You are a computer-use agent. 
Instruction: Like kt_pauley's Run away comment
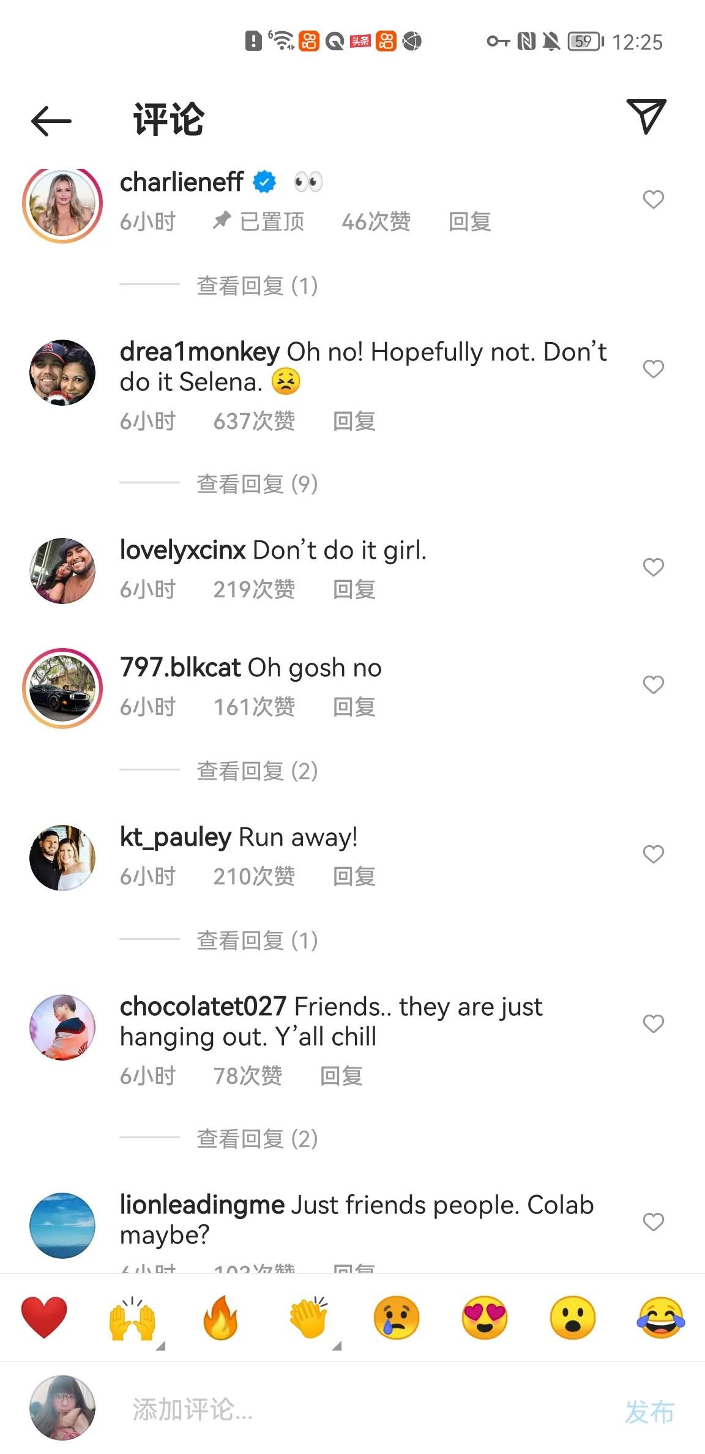coord(654,854)
